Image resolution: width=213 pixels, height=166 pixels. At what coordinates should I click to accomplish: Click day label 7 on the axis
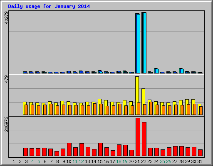(51, 161)
